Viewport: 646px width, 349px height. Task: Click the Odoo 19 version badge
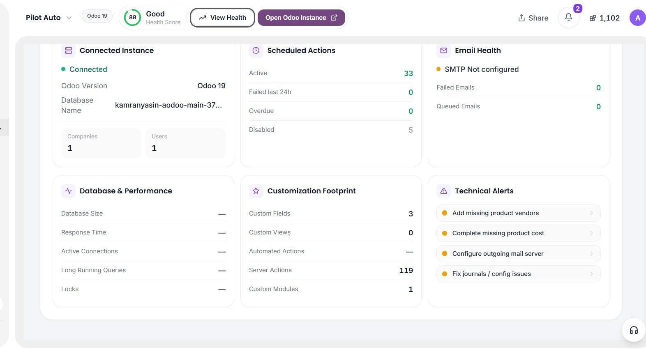tap(97, 16)
